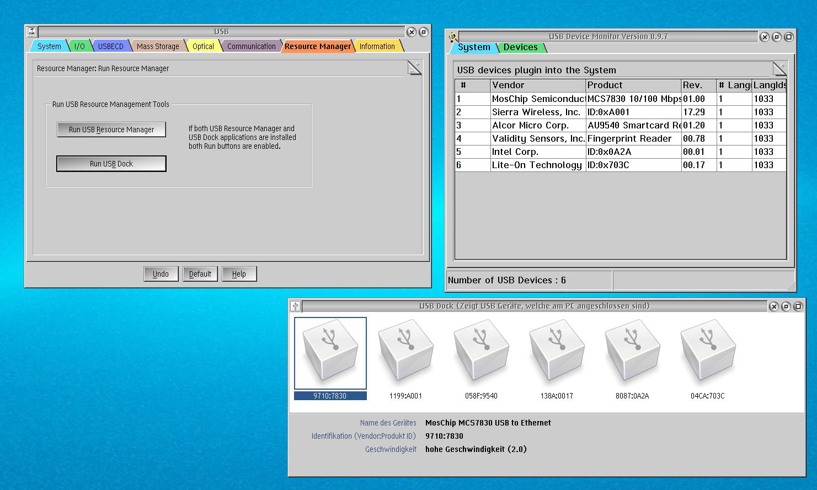Click the MCS7830 10/100 Mbps product cell
817x490 pixels.
(633, 99)
